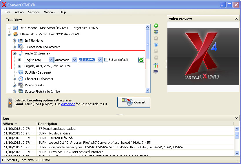This screenshot has width=241, height=164.
Task: Click the Titleset Menu parameters gear icon
Action: coord(21,47)
